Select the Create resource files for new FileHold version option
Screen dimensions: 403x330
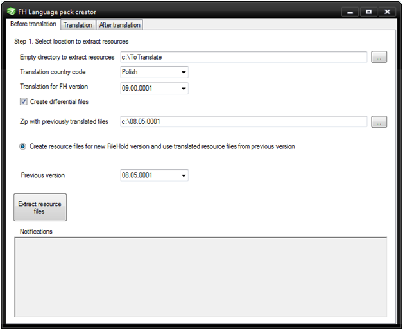pyautogui.click(x=22, y=146)
